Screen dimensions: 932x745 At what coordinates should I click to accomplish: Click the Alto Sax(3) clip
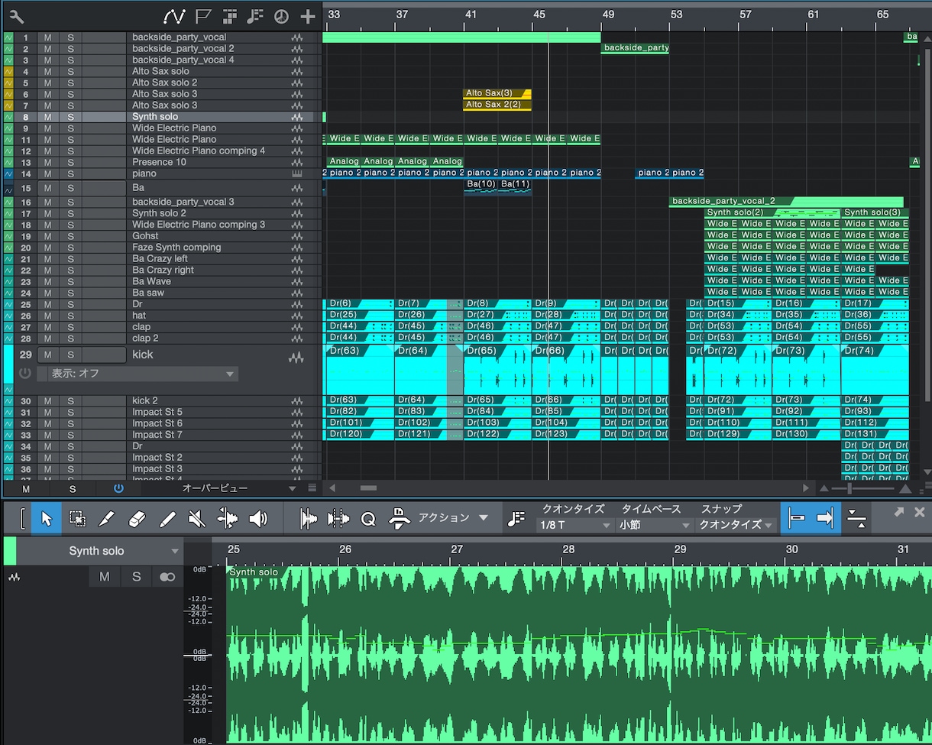click(497, 93)
